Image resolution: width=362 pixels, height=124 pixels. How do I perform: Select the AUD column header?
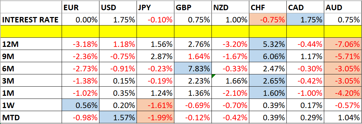(343, 7)
